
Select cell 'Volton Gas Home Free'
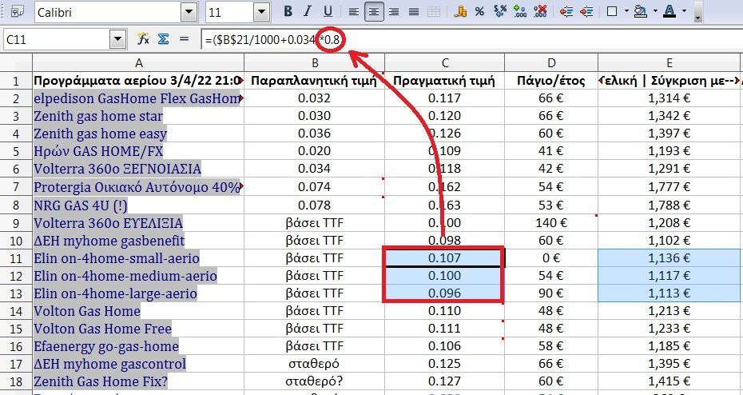[138, 329]
